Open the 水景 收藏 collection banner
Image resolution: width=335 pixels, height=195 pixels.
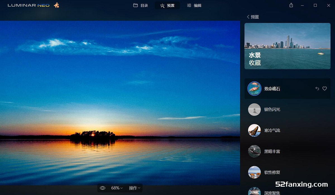(x=288, y=46)
